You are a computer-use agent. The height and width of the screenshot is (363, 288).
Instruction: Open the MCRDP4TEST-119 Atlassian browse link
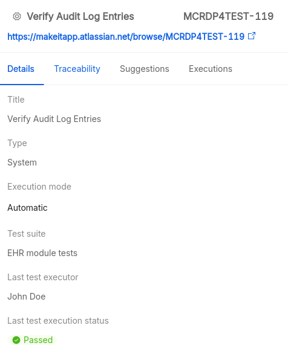pyautogui.click(x=126, y=37)
